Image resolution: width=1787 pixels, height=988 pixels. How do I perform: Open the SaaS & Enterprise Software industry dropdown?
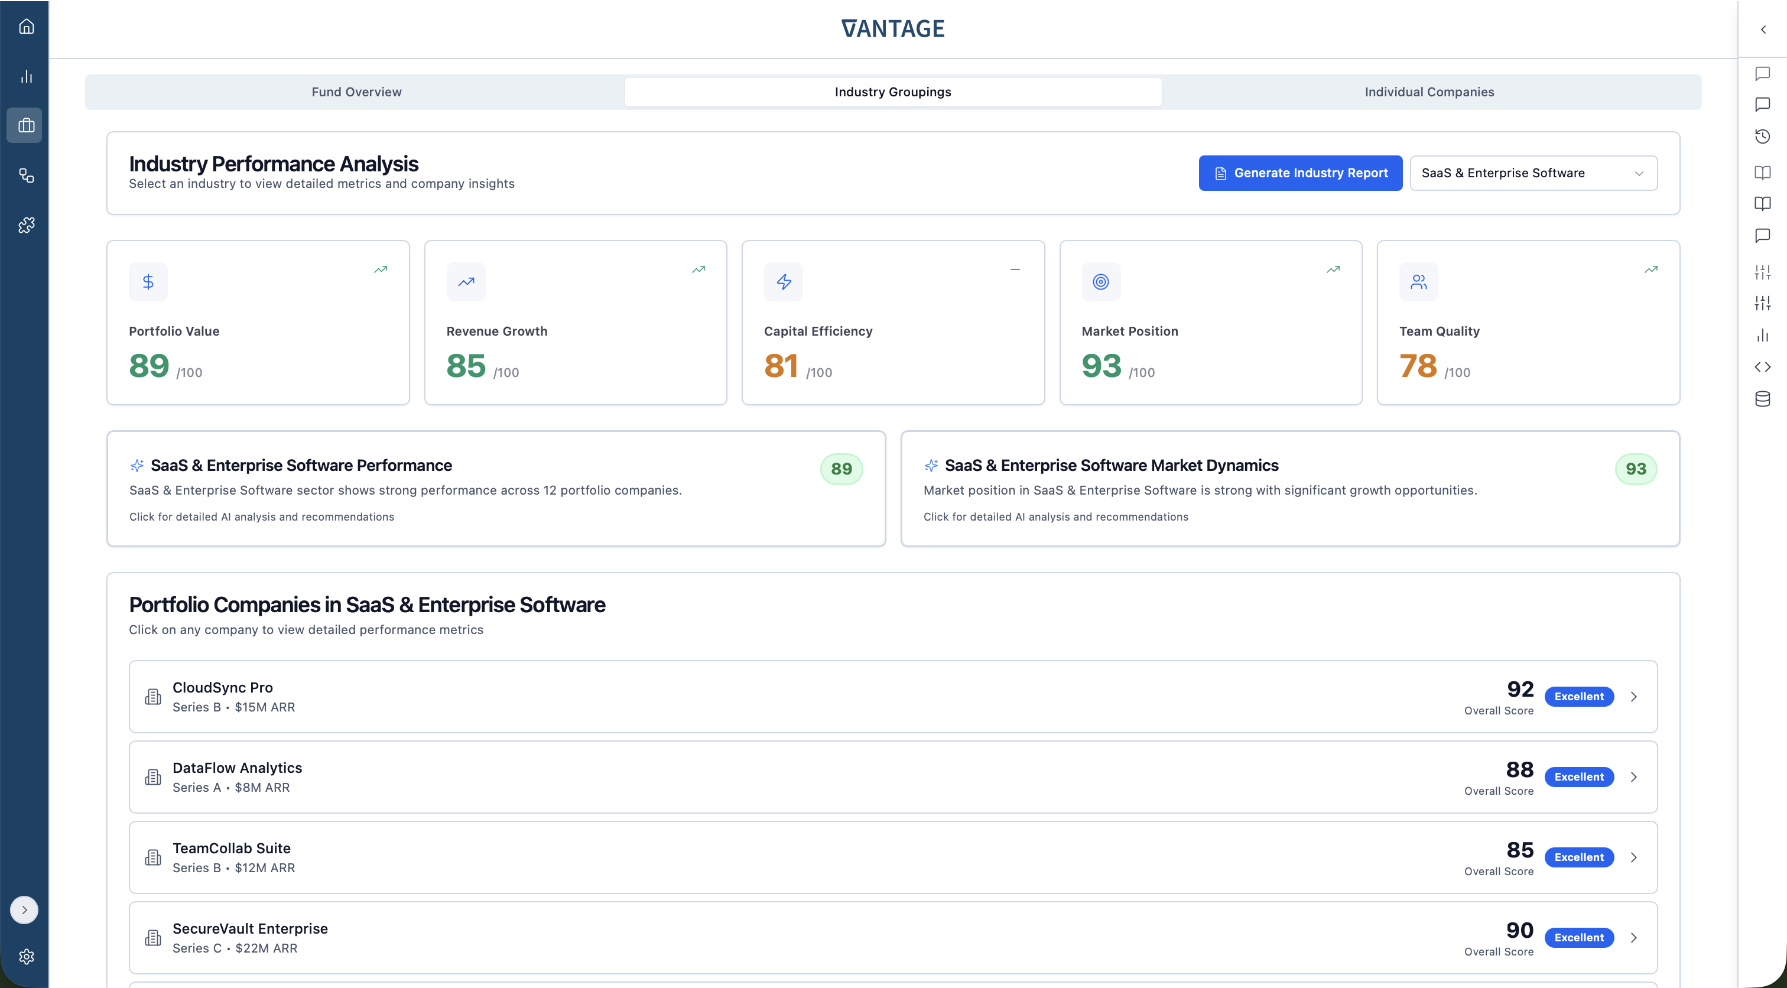[x=1533, y=173]
